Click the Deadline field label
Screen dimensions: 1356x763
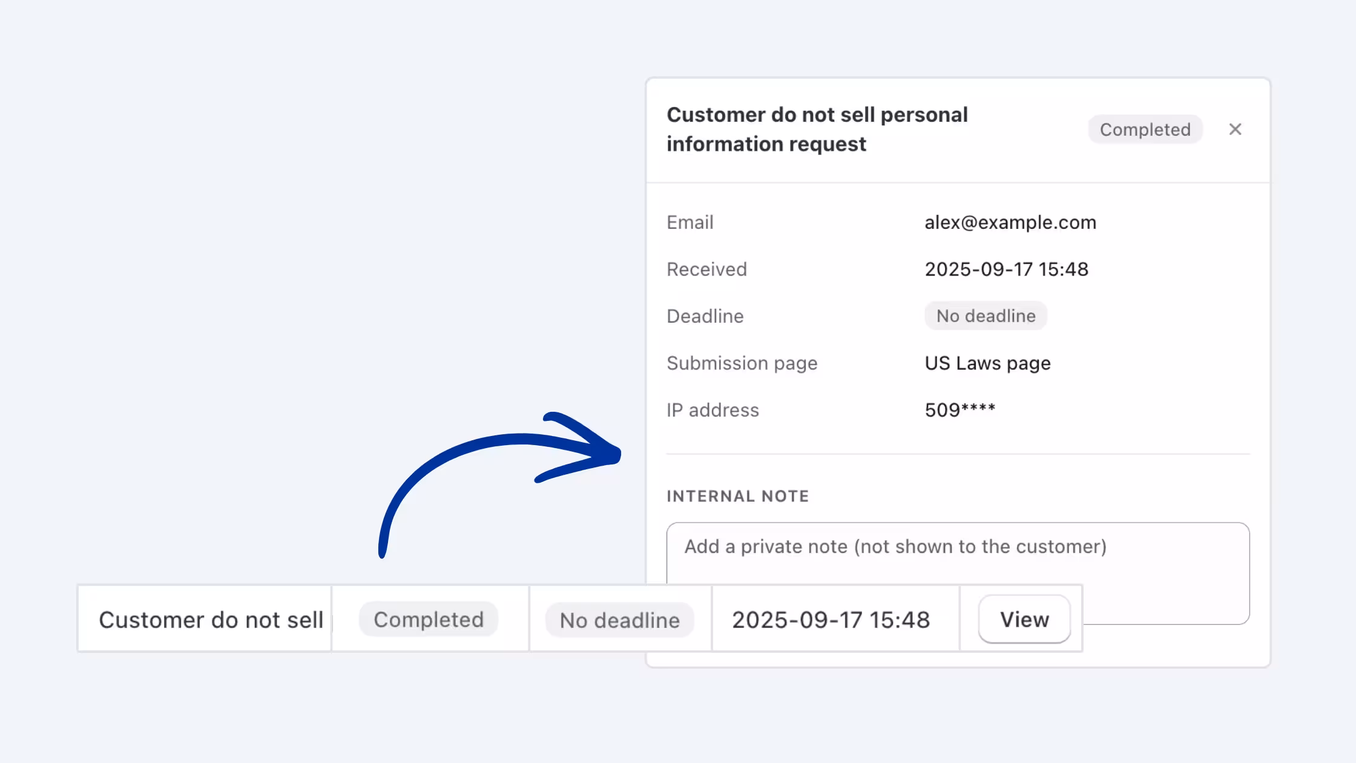[705, 316]
